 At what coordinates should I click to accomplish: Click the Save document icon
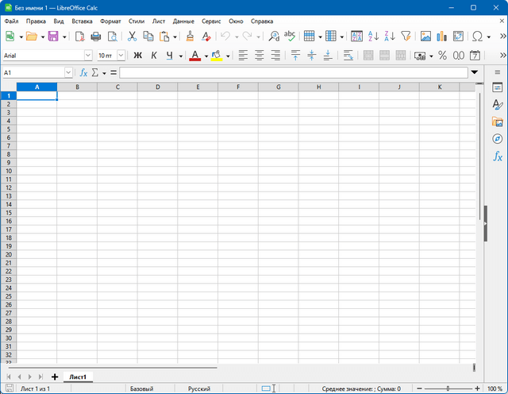coord(53,37)
